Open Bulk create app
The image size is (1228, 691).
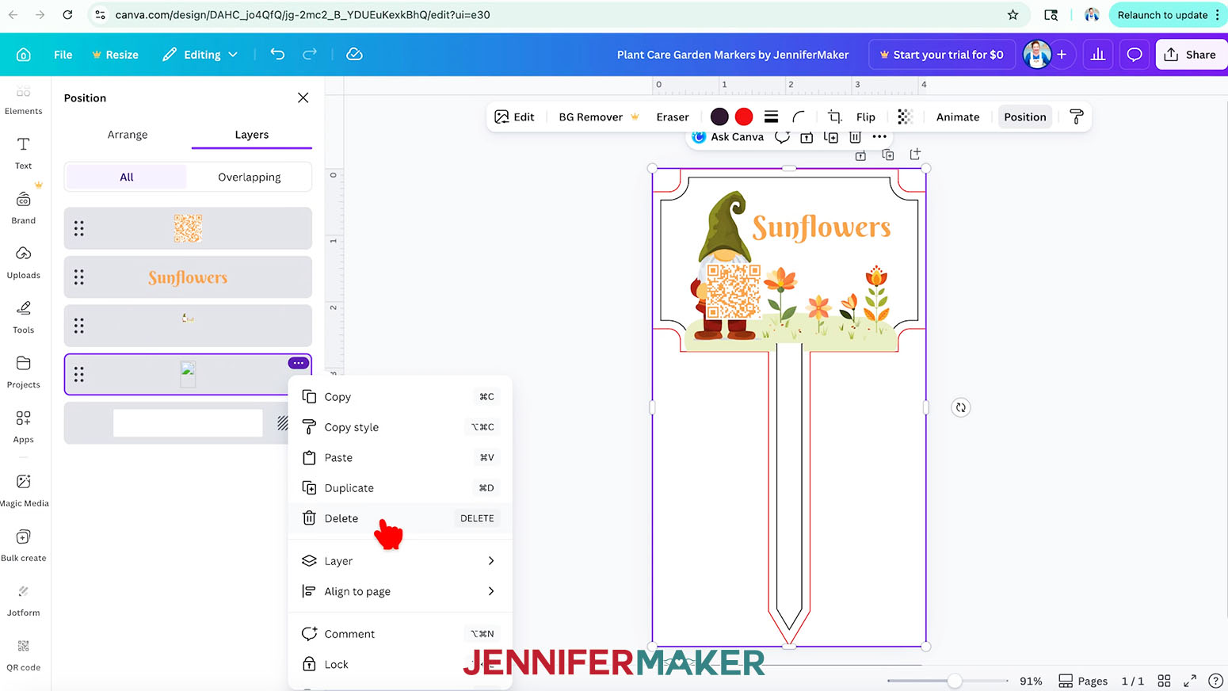click(x=24, y=545)
